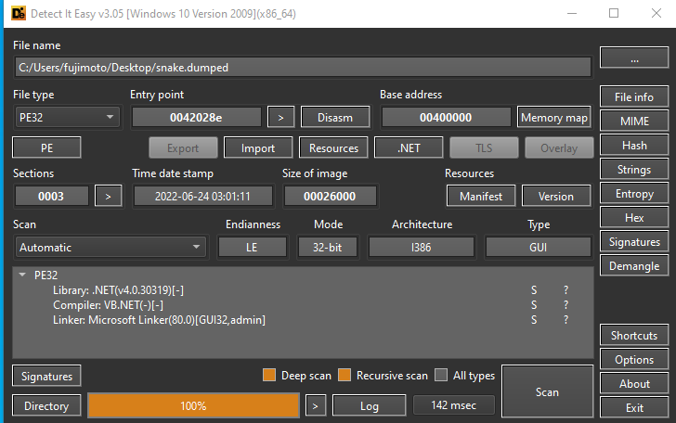Click the S marker for VB.NET compiler
Screen dimensions: 676x423
533,304
